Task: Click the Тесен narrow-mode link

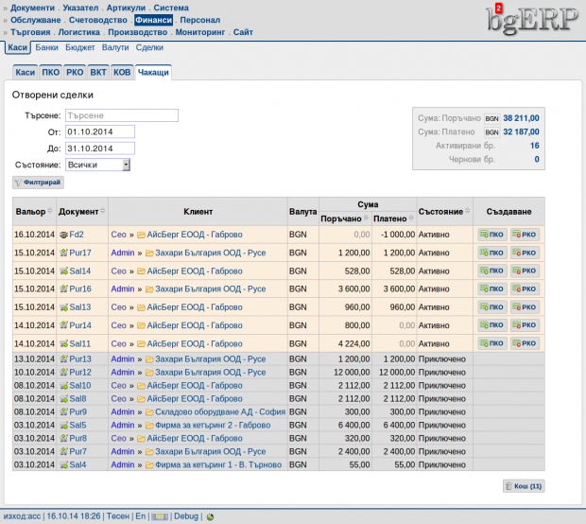Action: tap(118, 516)
